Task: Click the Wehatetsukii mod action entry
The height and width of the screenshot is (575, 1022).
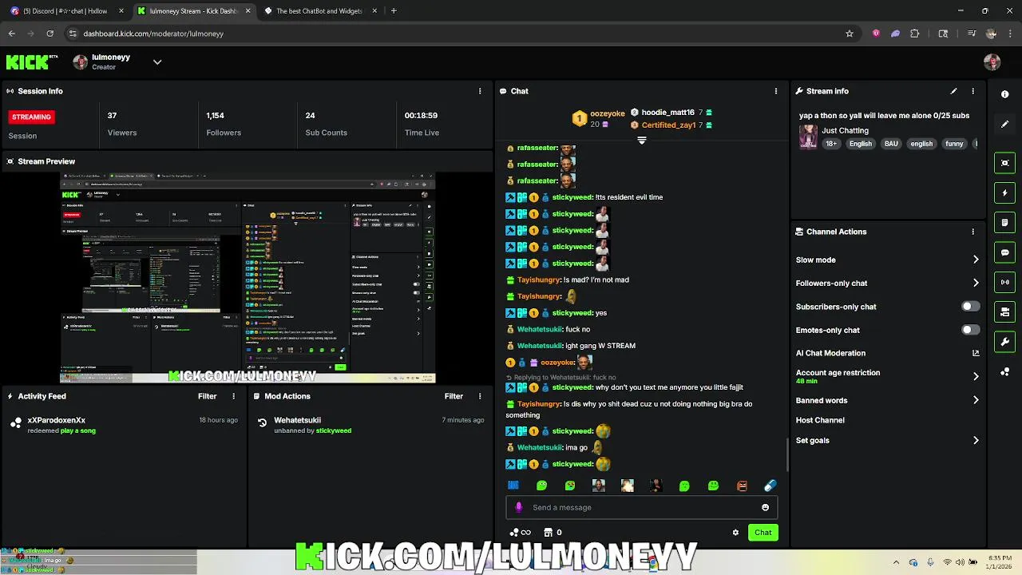Action: (x=370, y=425)
